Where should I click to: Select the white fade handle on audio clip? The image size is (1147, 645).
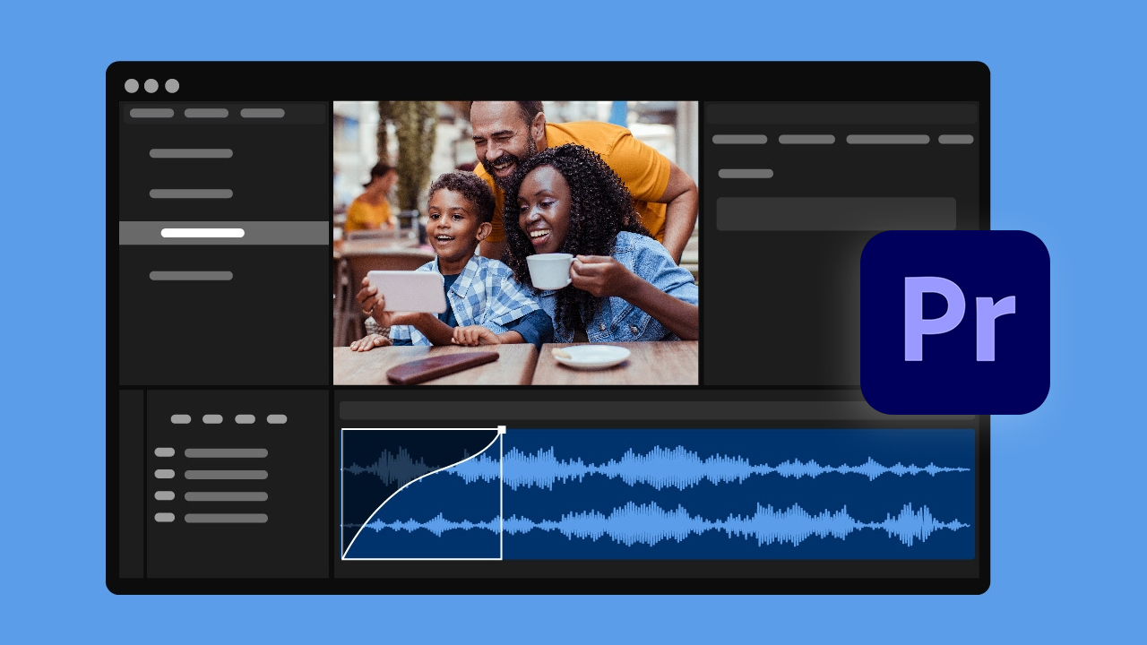502,430
